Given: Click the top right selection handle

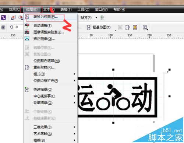Looking at the screenshot, I should pos(169,70).
